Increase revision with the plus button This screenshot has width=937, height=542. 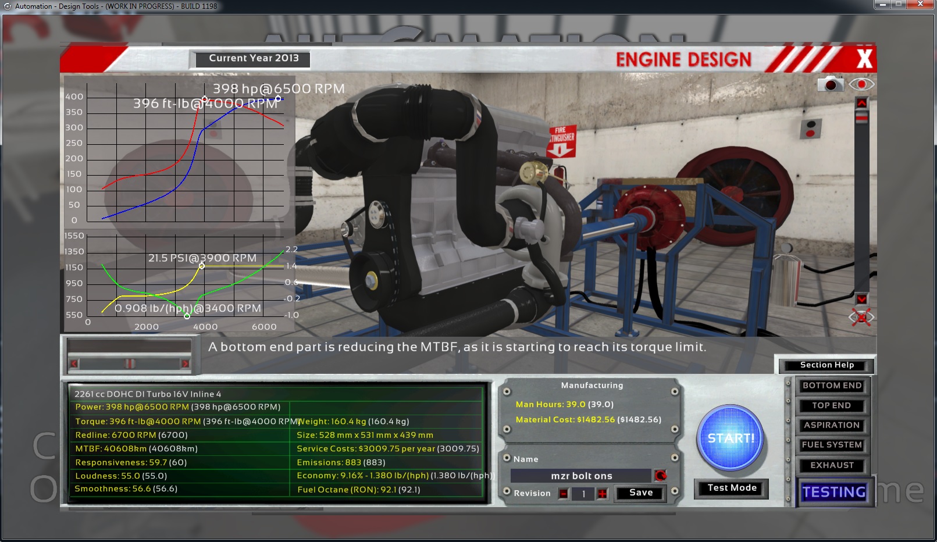coord(603,494)
